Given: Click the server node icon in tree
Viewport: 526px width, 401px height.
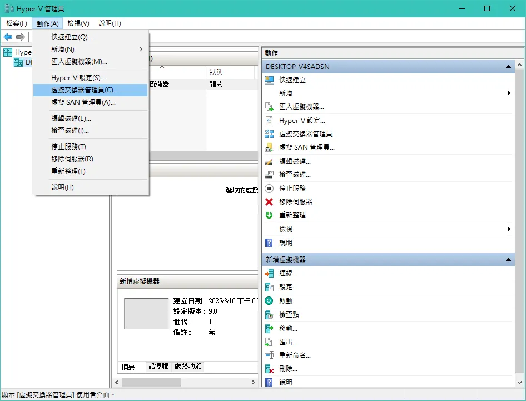Looking at the screenshot, I should (18, 62).
